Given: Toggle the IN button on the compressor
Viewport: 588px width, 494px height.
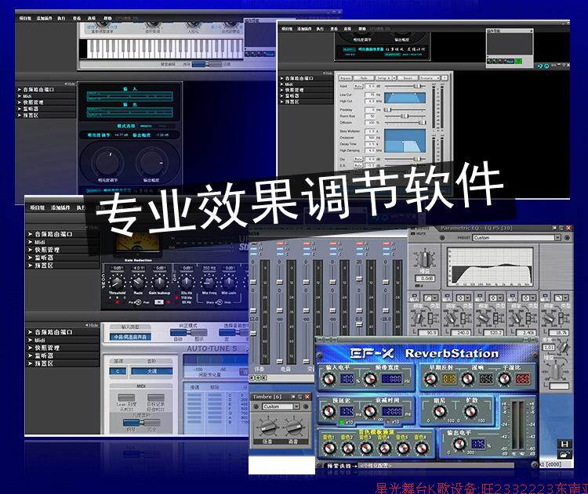Looking at the screenshot, I should (x=159, y=302).
